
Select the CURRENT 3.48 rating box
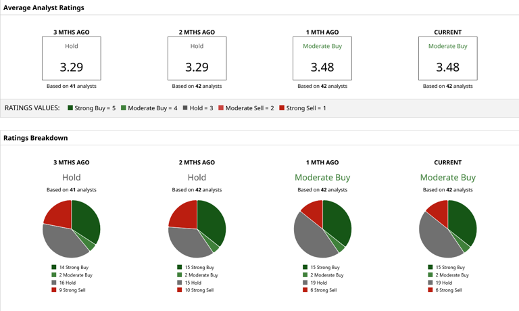tap(448, 58)
